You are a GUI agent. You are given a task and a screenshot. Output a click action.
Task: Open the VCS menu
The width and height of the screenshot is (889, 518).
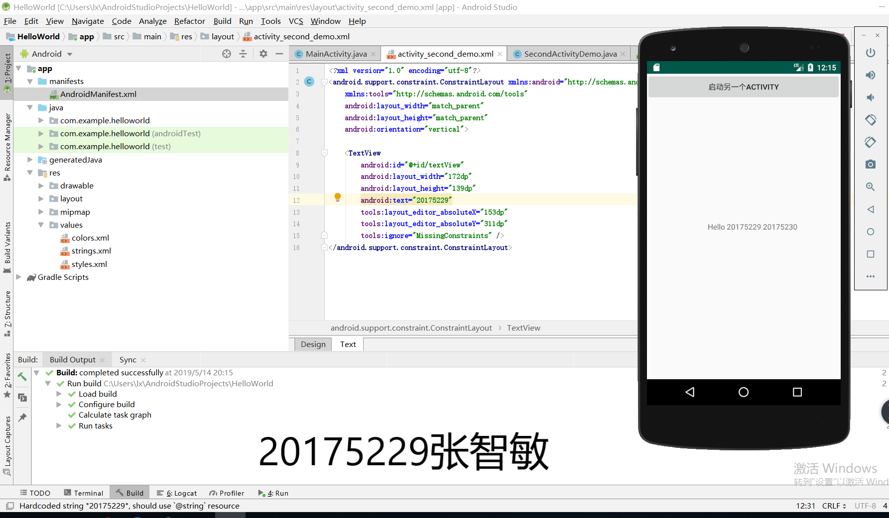pyautogui.click(x=296, y=21)
